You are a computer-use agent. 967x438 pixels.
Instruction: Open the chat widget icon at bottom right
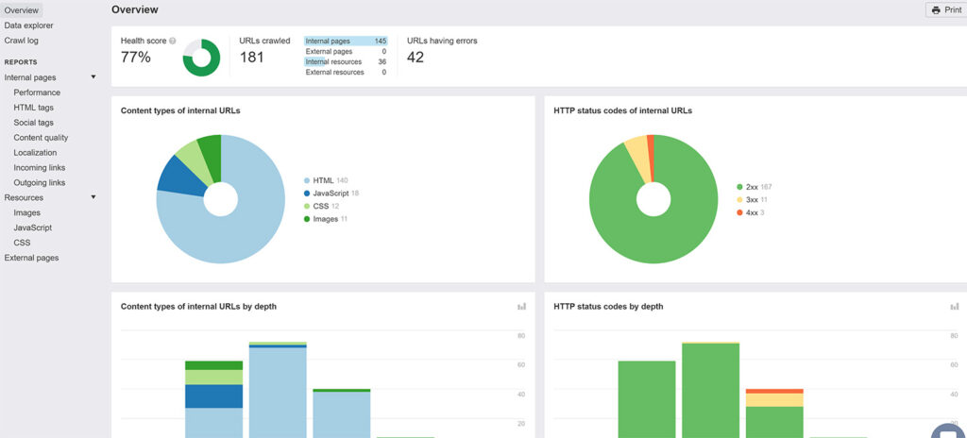pos(948,430)
